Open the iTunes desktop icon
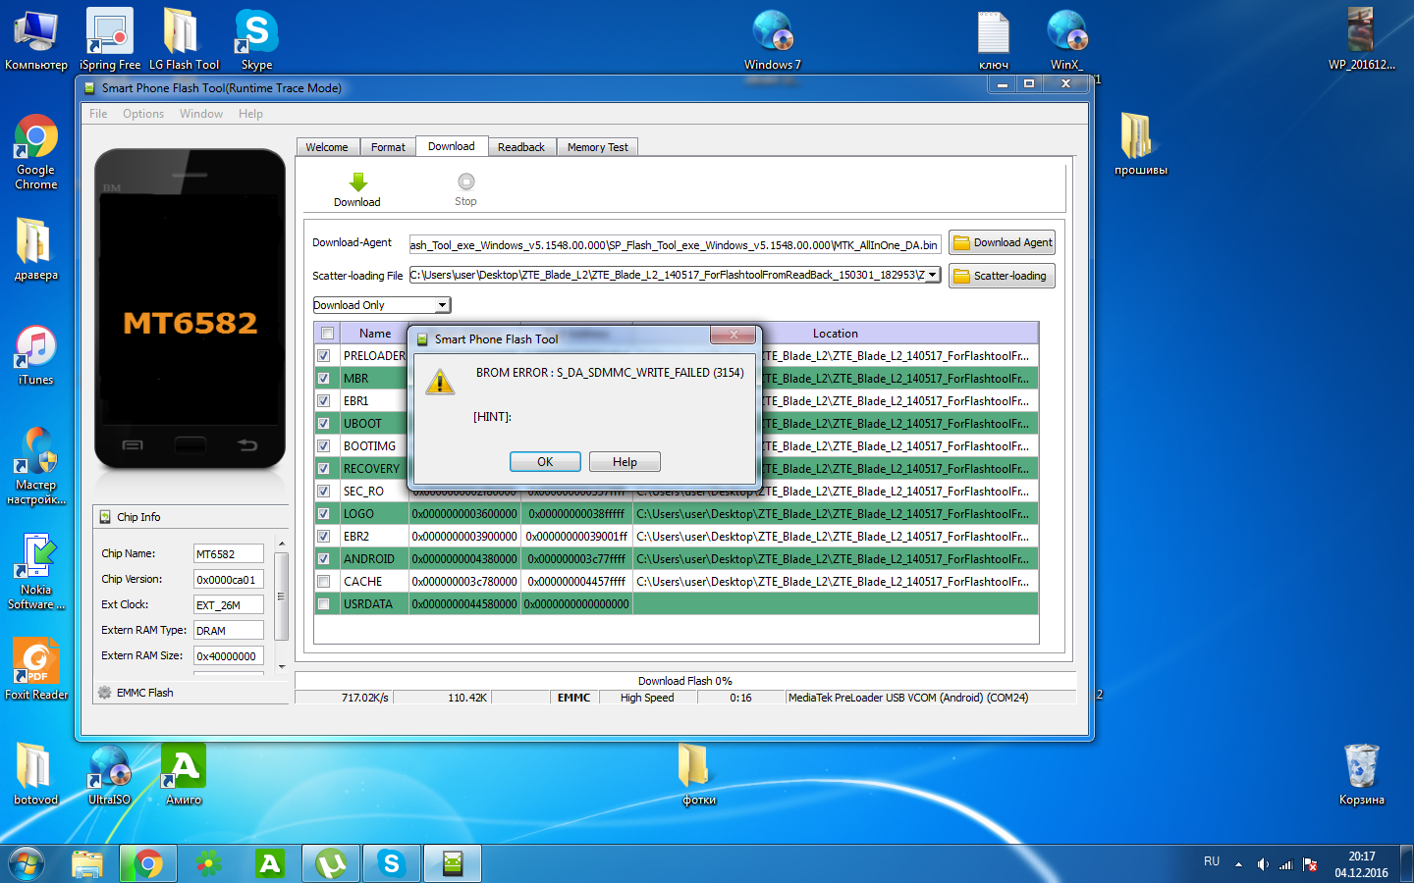Screen dimensions: 1414x883 pyautogui.click(x=35, y=348)
